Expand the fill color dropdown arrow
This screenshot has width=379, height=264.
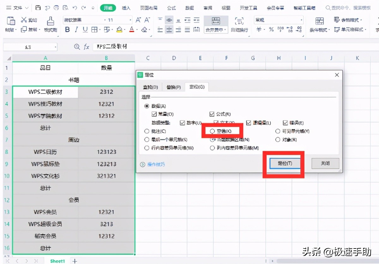click(125, 30)
